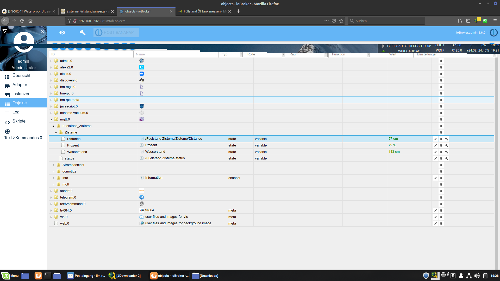Expand the mqtt.0 tree node
This screenshot has height=281, width=500.
(51, 119)
